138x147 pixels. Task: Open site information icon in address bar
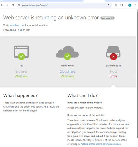click(19, 5)
